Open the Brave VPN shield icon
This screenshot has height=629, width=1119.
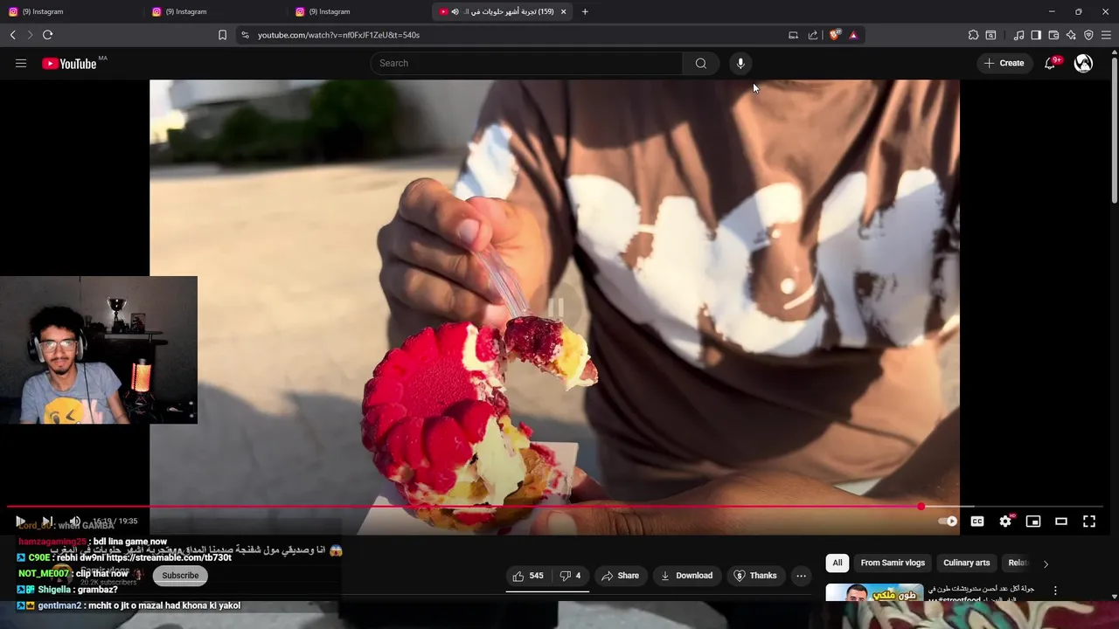click(x=1088, y=35)
